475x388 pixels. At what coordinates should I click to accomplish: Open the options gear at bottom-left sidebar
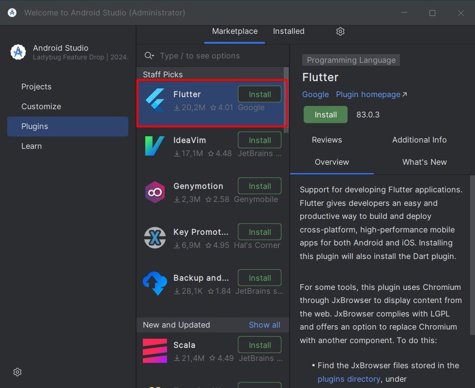(17, 372)
